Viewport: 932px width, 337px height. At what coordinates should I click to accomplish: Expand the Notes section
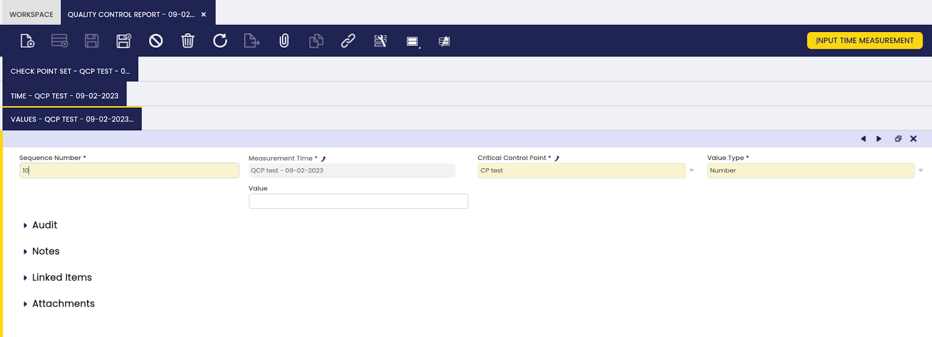click(x=45, y=251)
